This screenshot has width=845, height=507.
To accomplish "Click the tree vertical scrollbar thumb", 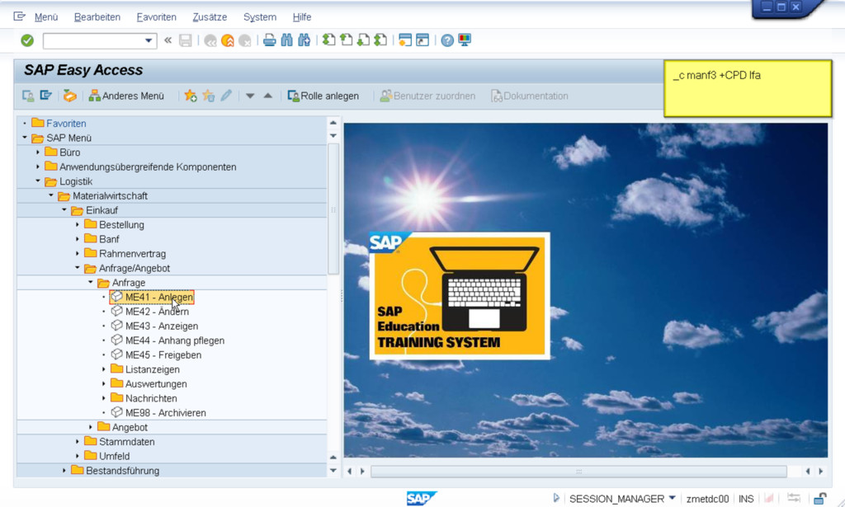I will (333, 209).
